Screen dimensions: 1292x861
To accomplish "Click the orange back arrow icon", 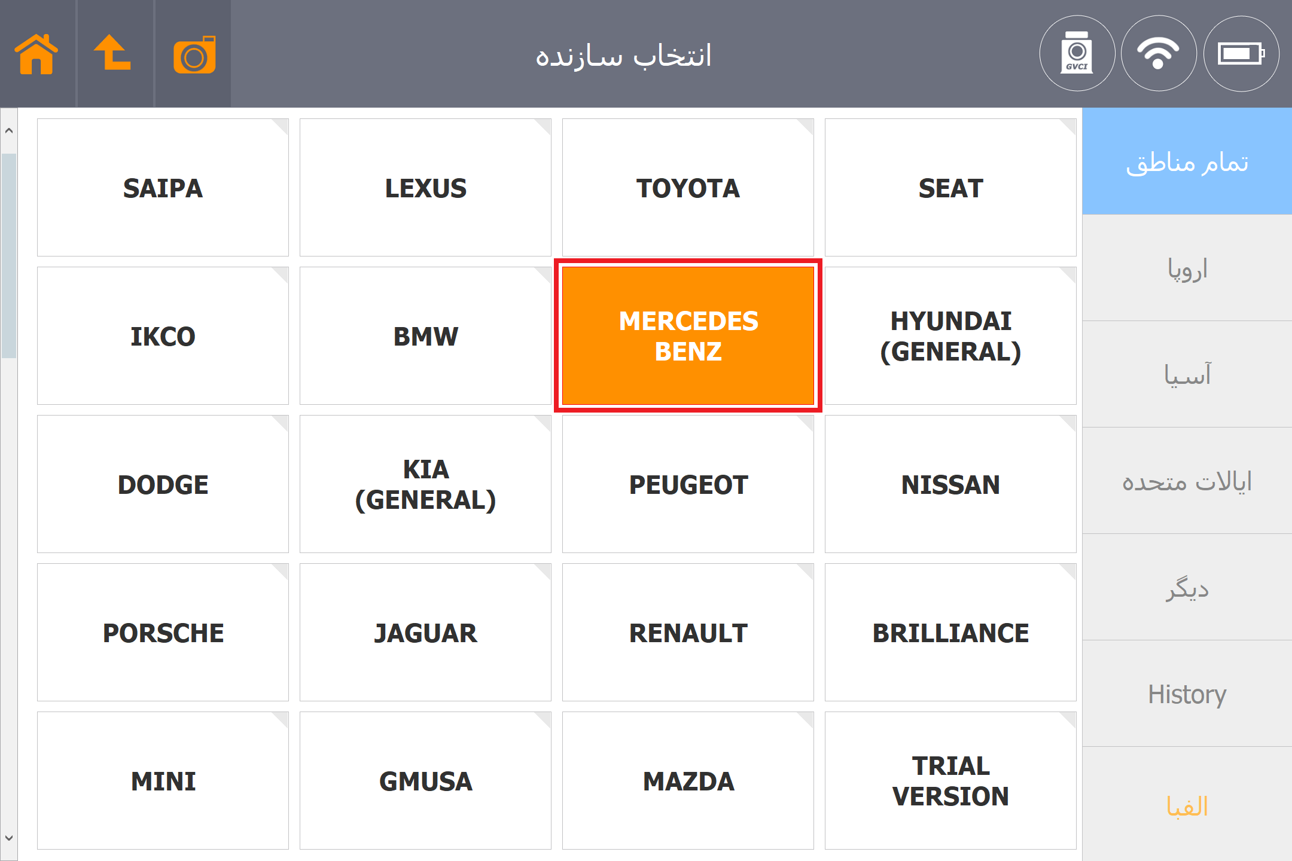I will pos(114,54).
